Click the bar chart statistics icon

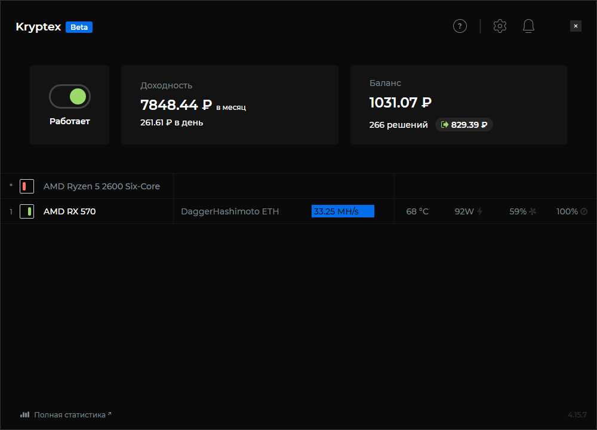[x=24, y=414]
